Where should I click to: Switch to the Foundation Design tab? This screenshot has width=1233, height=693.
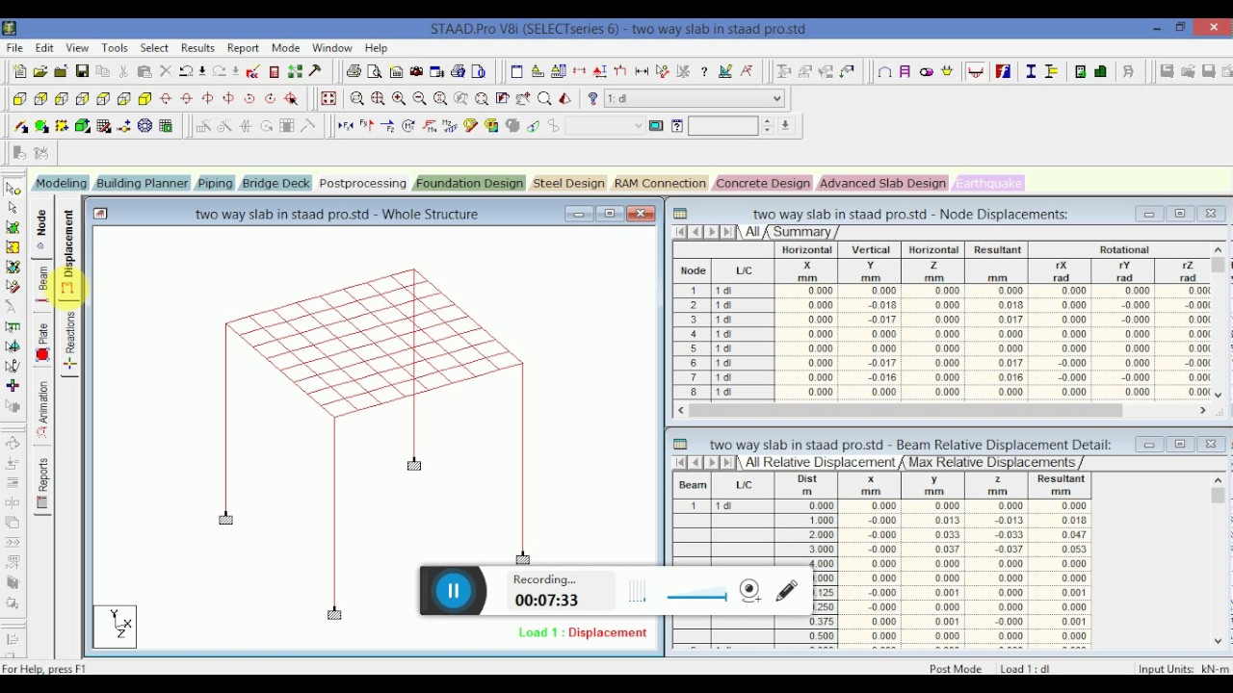469,183
